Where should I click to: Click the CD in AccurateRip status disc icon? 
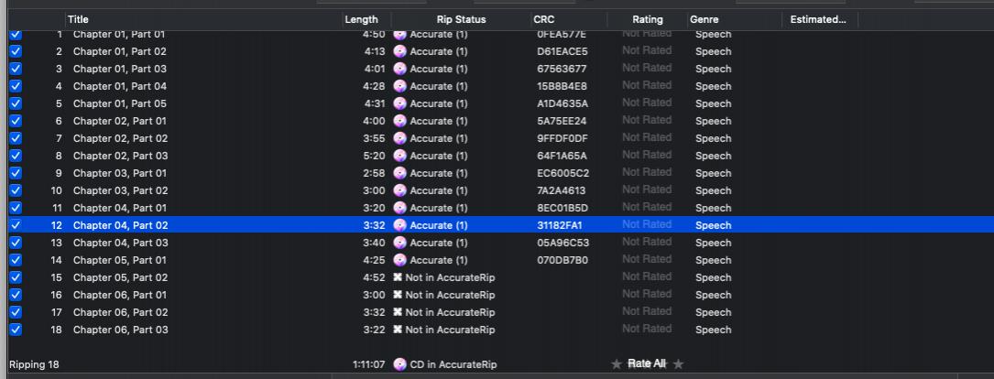[399, 364]
